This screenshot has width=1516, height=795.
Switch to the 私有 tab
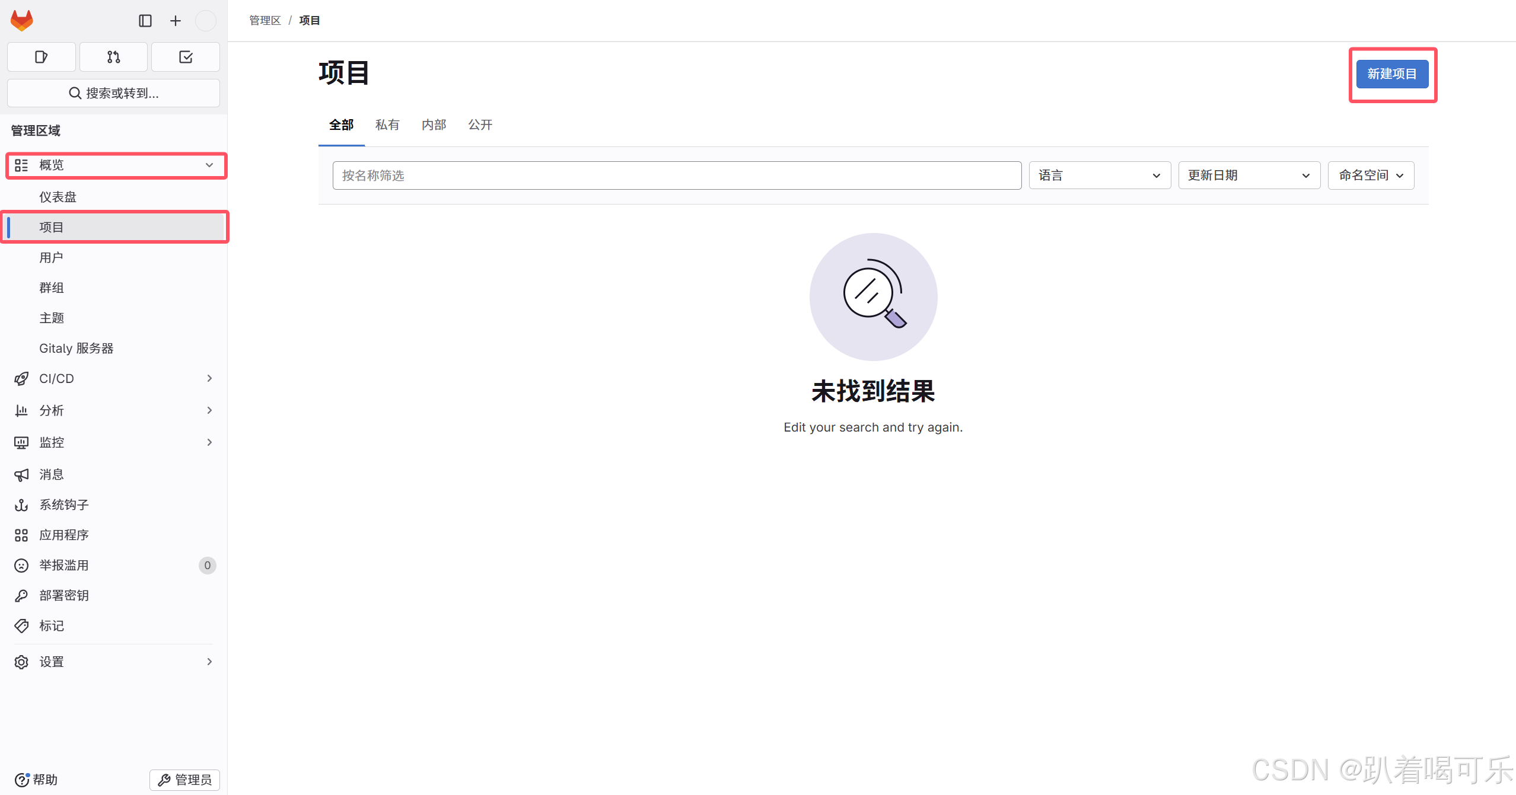click(x=387, y=124)
